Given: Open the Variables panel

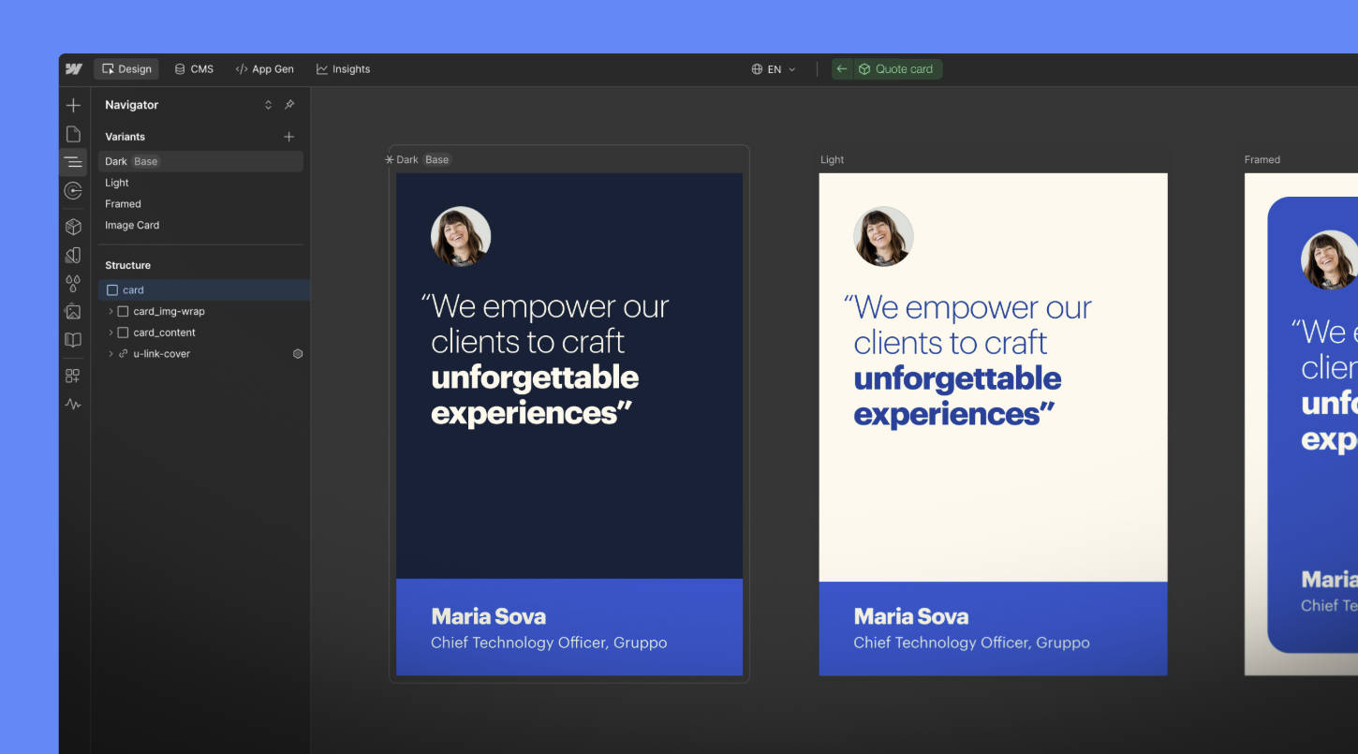Looking at the screenshot, I should point(73,283).
